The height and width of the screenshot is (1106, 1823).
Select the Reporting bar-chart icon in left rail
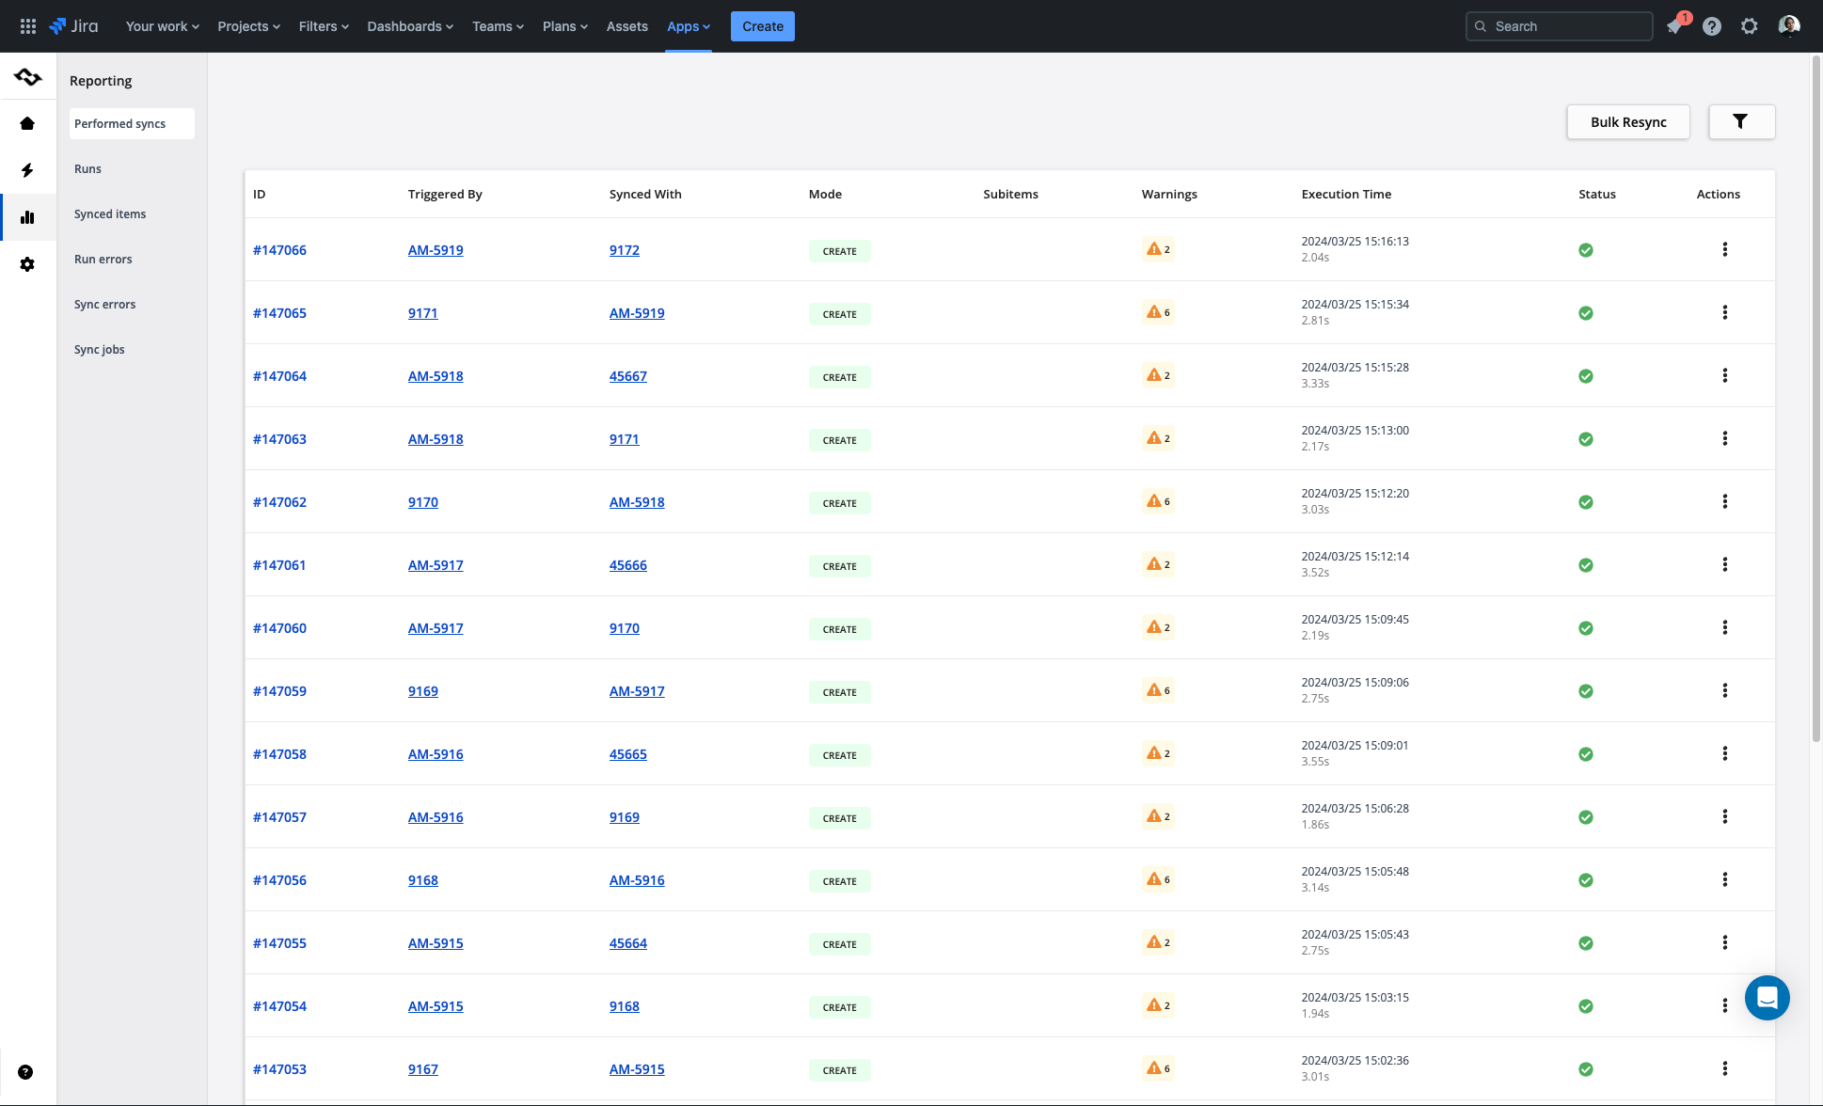[x=27, y=216]
